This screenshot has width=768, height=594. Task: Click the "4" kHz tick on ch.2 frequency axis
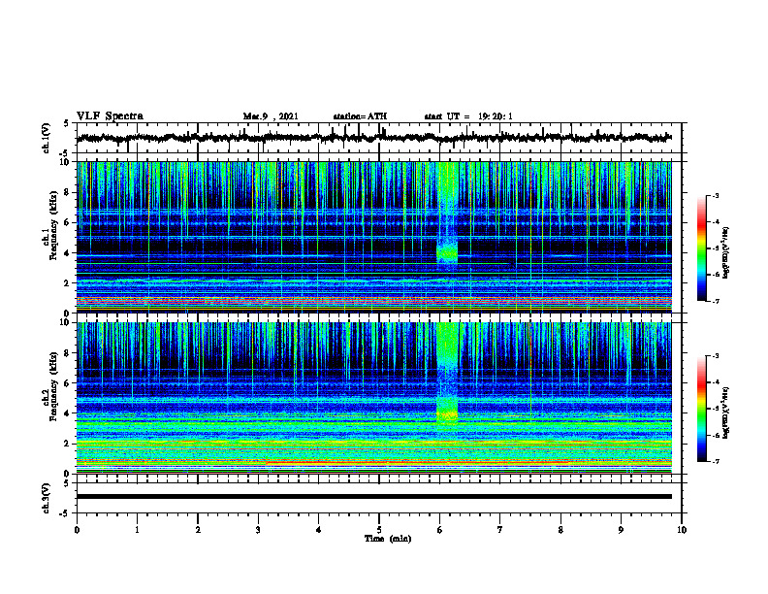[68, 413]
